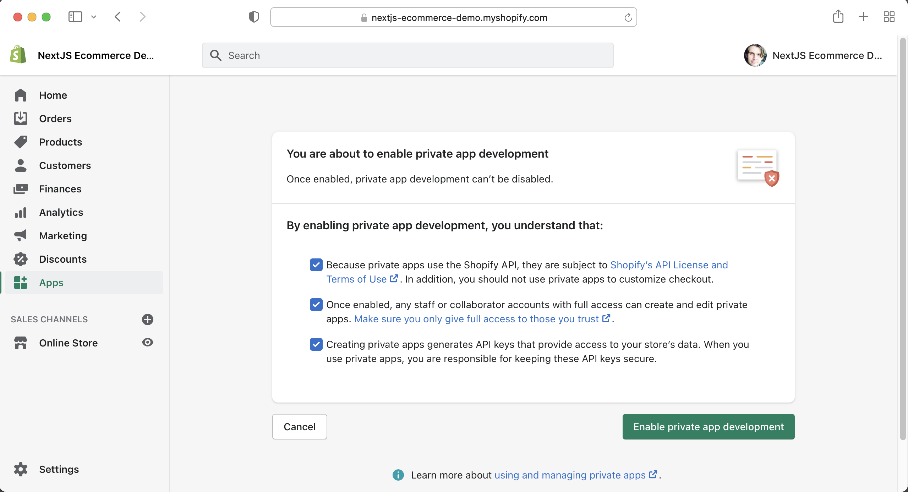Open the Discounts badge icon
The image size is (908, 492).
pyautogui.click(x=21, y=259)
